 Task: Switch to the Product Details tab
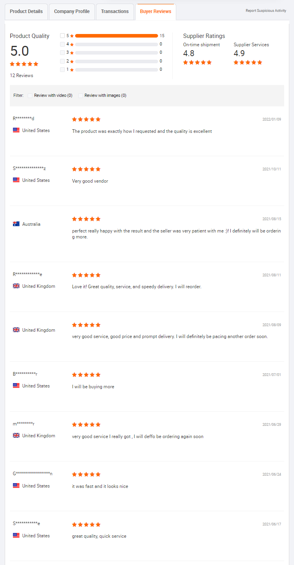tap(26, 11)
